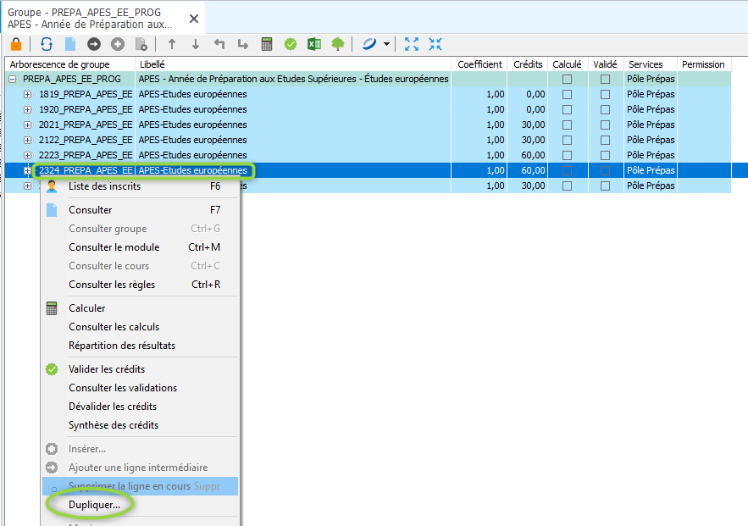Screen dimensions: 748x526
Task: Click the Excel export icon
Action: (314, 44)
